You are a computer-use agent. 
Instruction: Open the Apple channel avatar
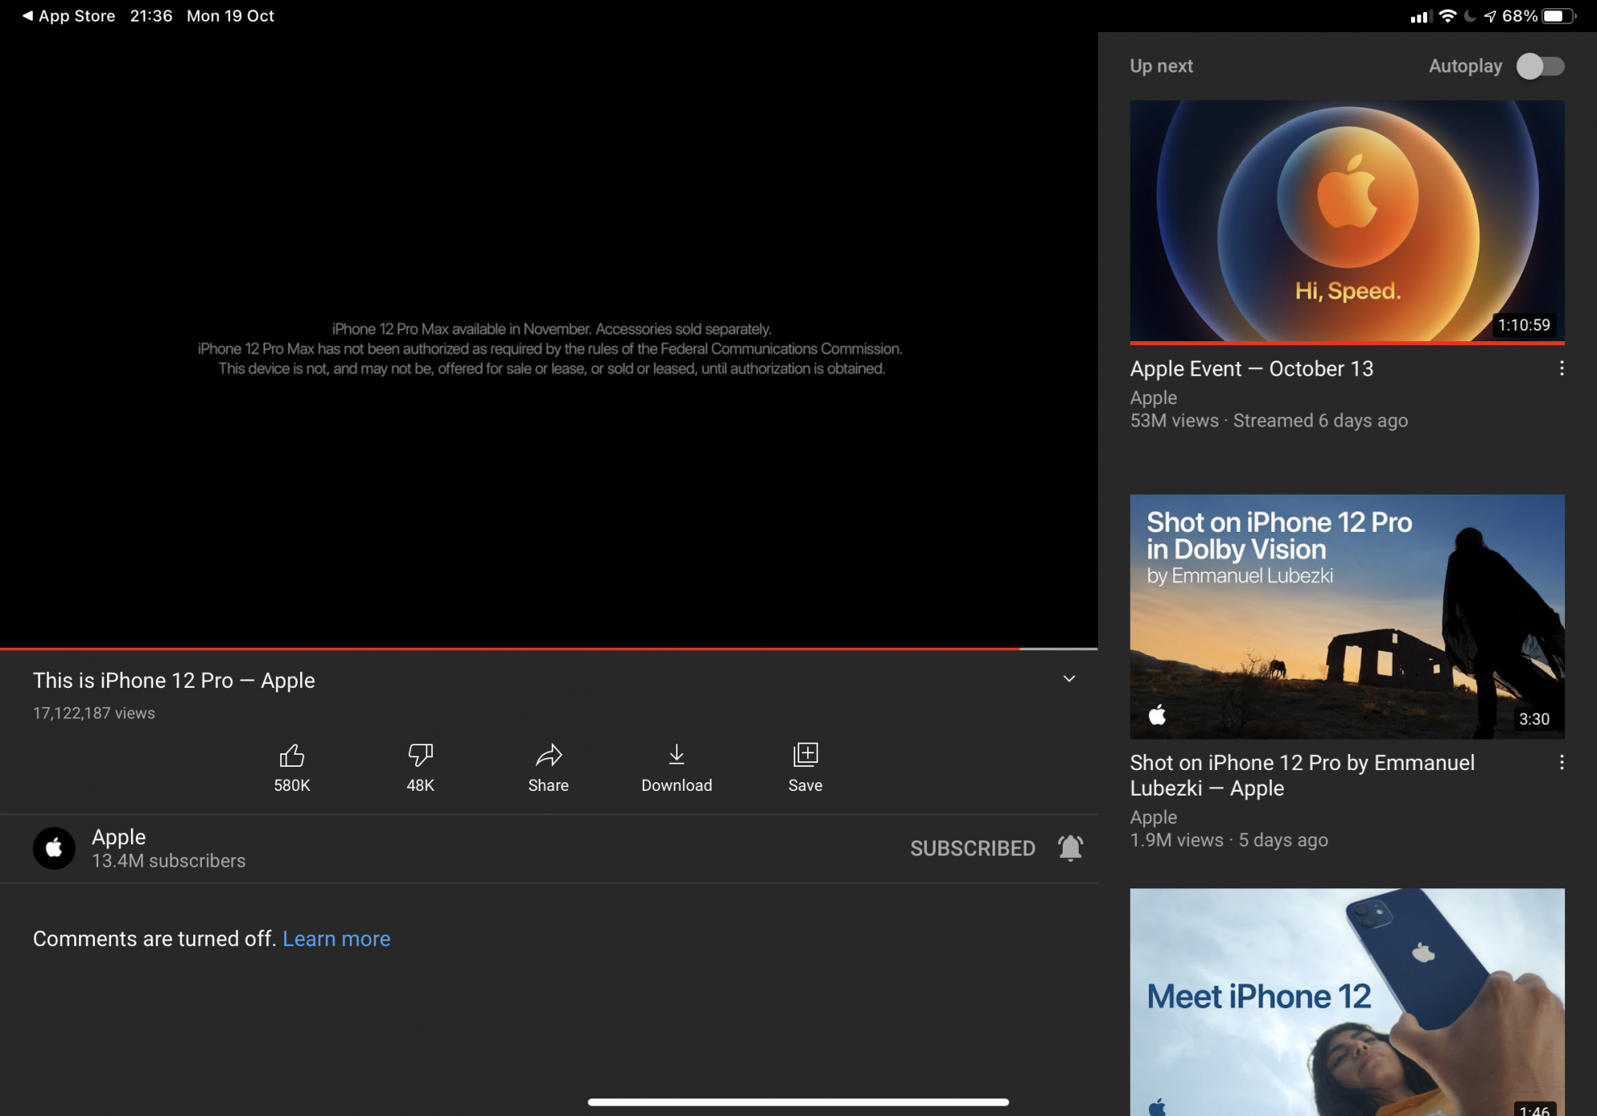click(54, 848)
